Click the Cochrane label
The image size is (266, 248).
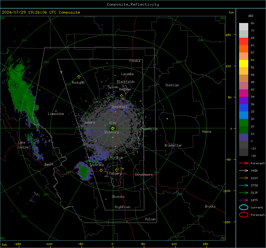pyautogui.click(x=97, y=165)
